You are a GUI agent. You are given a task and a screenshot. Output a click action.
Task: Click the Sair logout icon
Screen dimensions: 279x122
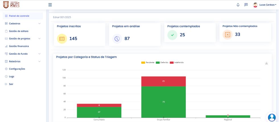(x=6, y=84)
